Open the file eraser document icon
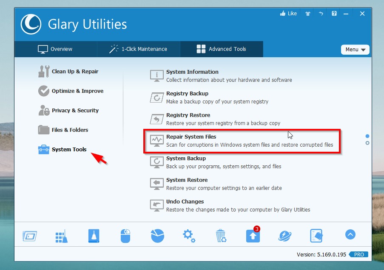 pyautogui.click(x=316, y=236)
